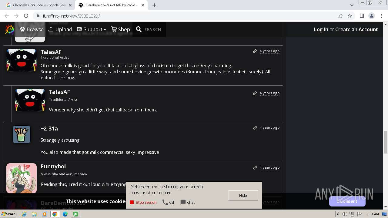Focus the SEARCH input field
This screenshot has height=218, width=388.
(153, 29)
